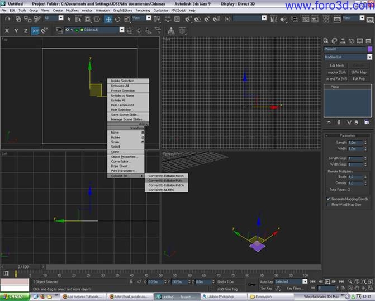Restrict transform to Y axis
Image resolution: width=375 pixels, height=301 pixels.
[x=16, y=31]
